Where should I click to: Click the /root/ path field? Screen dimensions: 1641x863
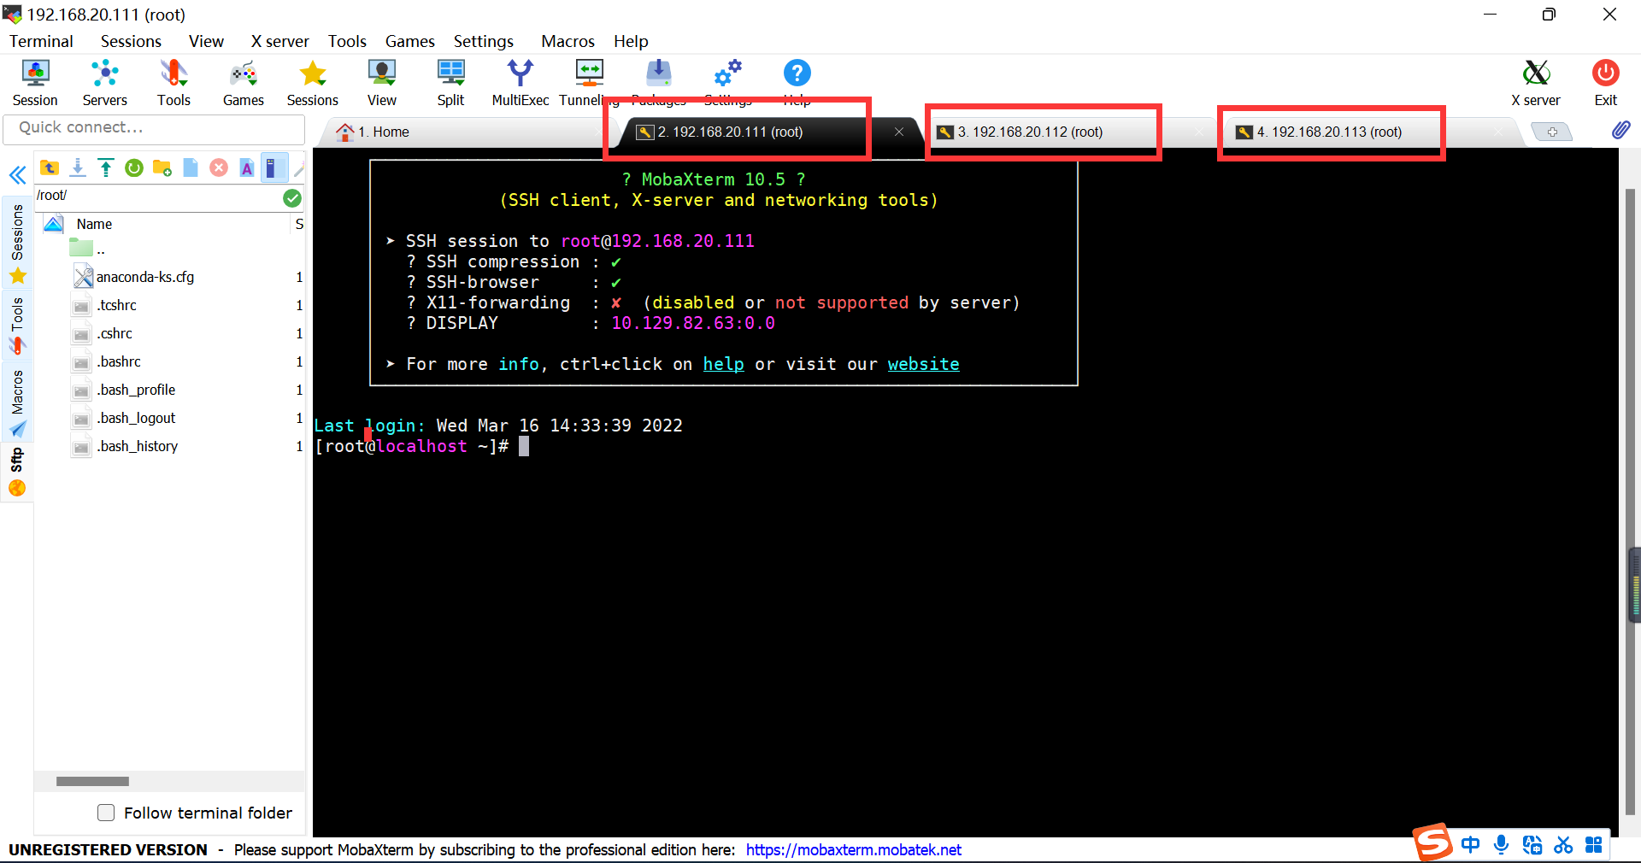point(158,196)
